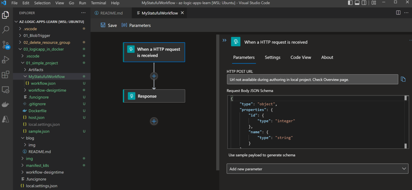Open Run and Debug view
The width and height of the screenshot is (412, 190).
click(x=5, y=60)
